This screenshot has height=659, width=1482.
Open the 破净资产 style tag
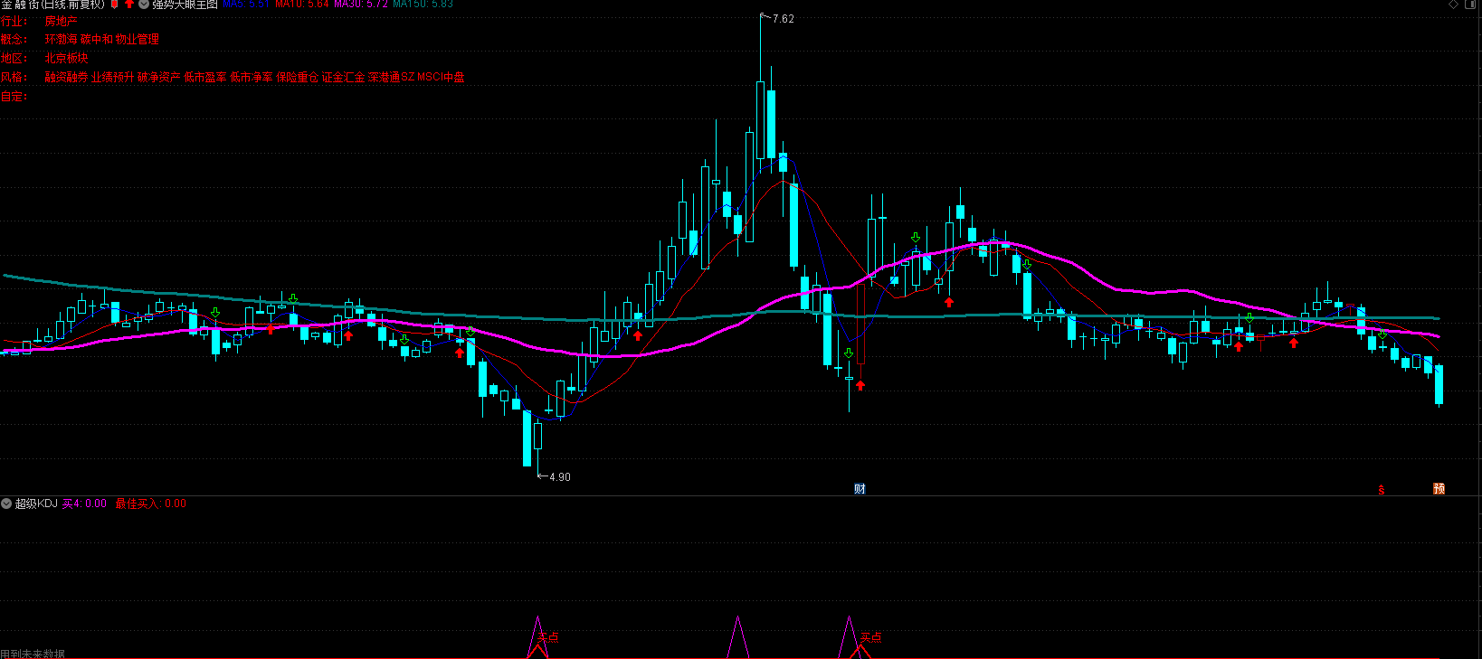159,78
